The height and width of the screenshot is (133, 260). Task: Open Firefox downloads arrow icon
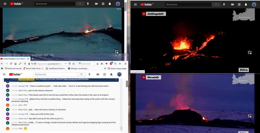(97, 64)
